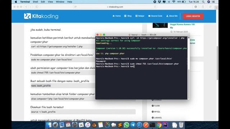Open Source Code in site navigation
This screenshot has height=129, width=230.
(x=155, y=16)
